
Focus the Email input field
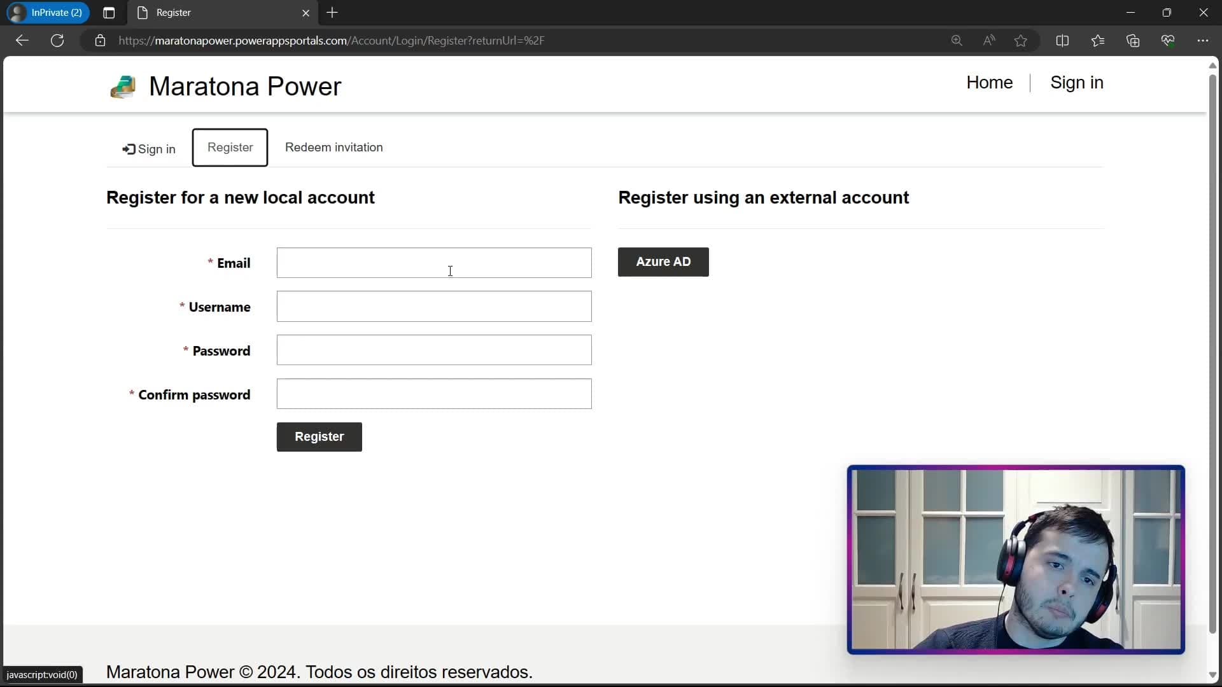point(434,263)
